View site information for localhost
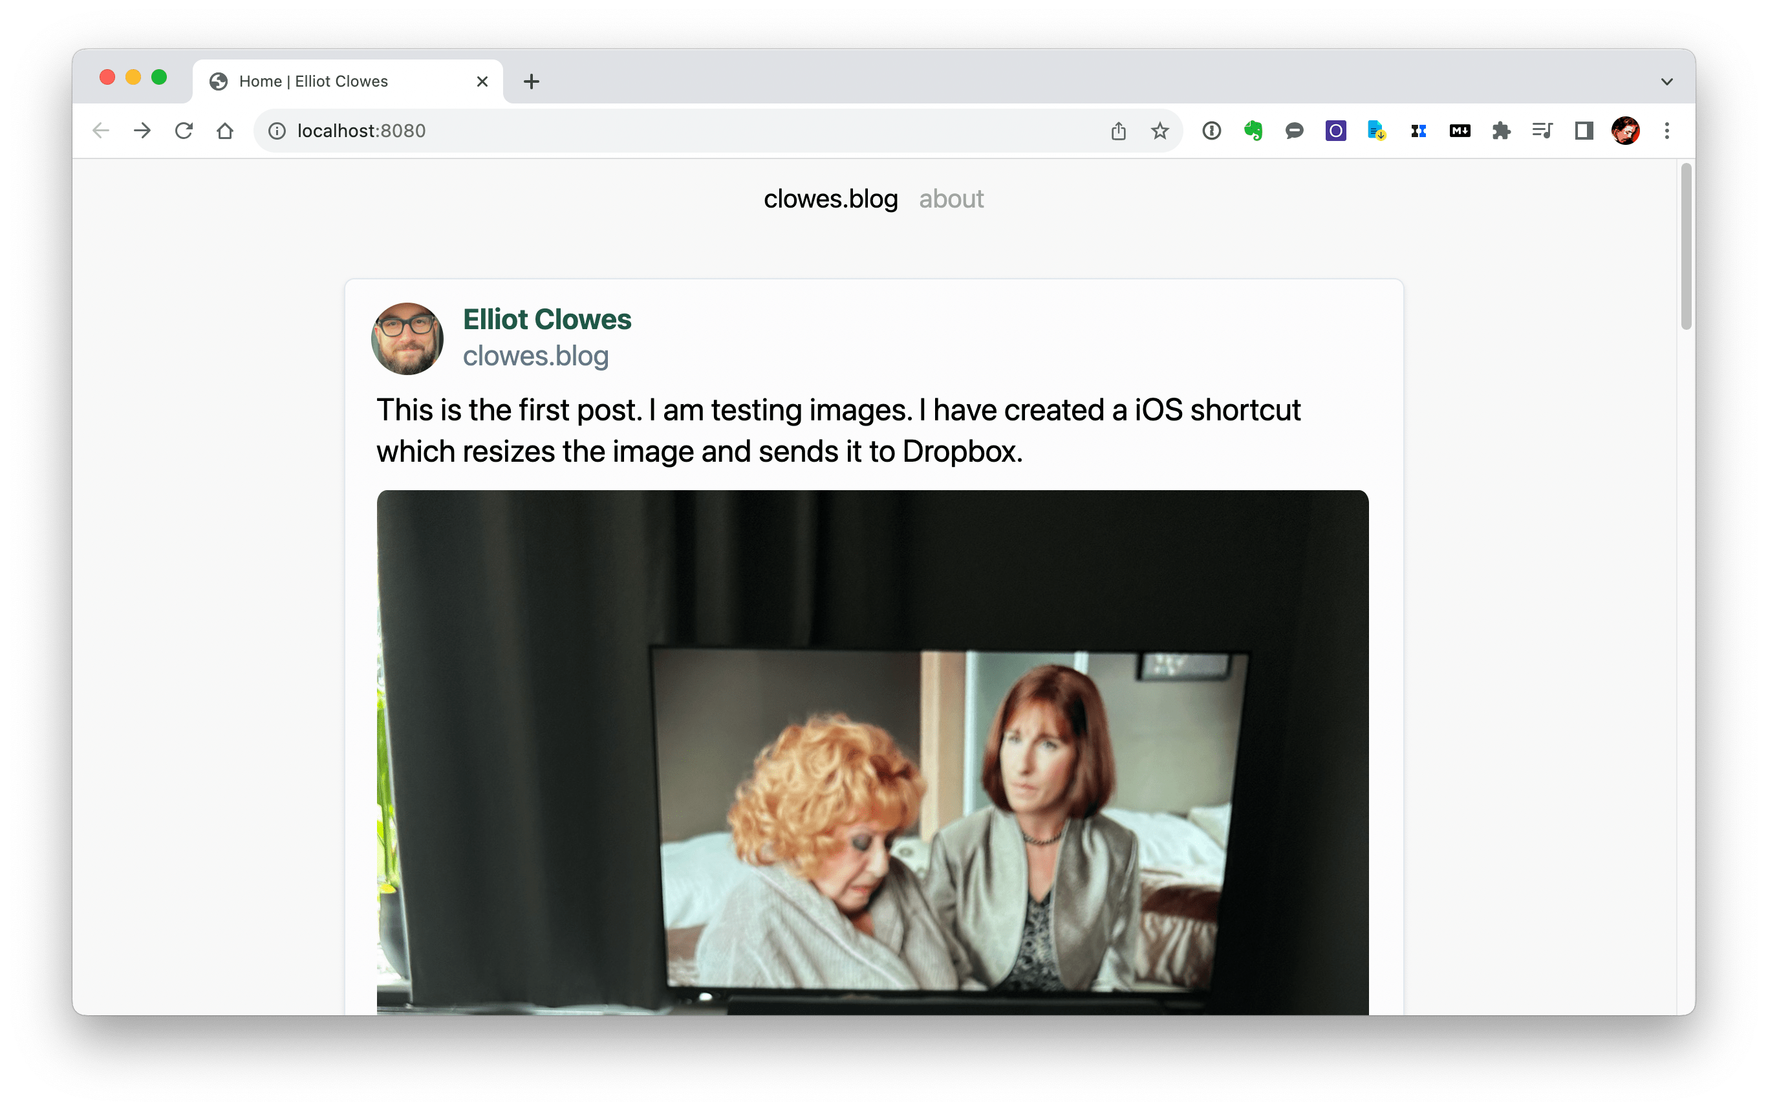The image size is (1768, 1111). (x=277, y=131)
